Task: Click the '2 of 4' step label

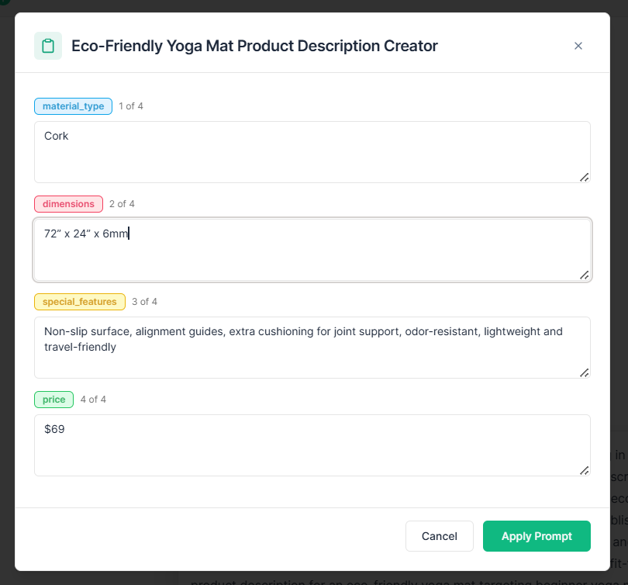Action: coord(122,204)
